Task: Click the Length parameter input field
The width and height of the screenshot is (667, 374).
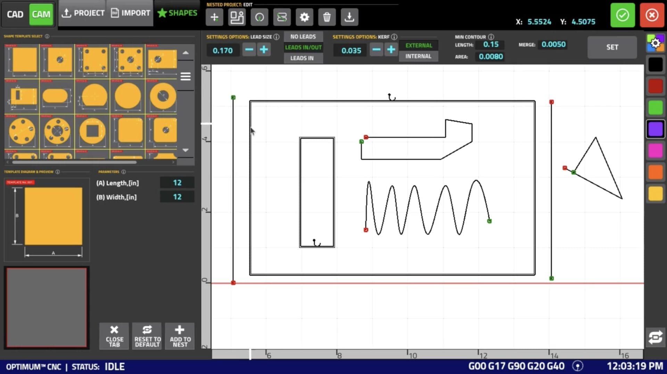Action: pos(177,183)
